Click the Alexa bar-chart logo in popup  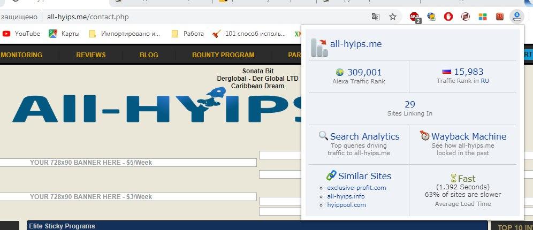(319, 47)
